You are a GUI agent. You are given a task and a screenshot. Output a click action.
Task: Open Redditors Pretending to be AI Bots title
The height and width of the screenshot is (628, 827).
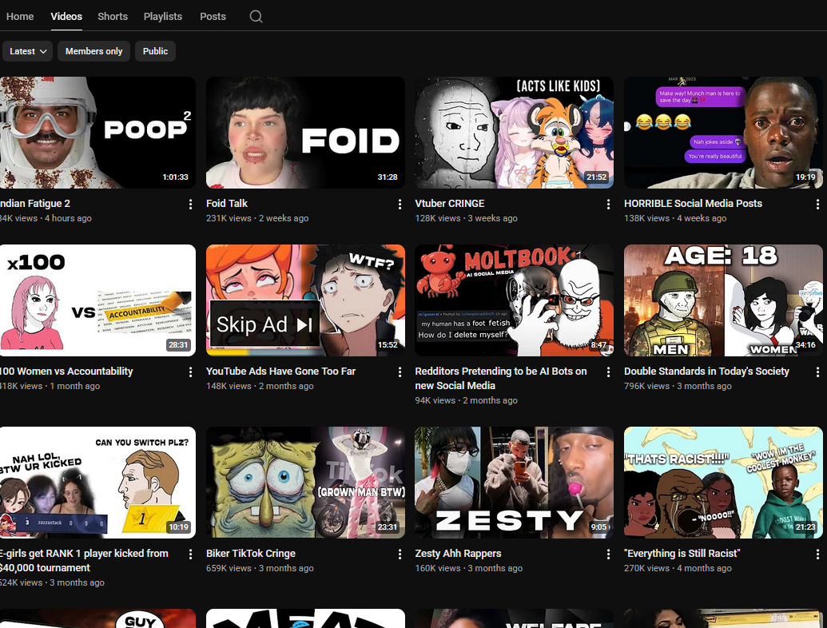click(x=501, y=378)
